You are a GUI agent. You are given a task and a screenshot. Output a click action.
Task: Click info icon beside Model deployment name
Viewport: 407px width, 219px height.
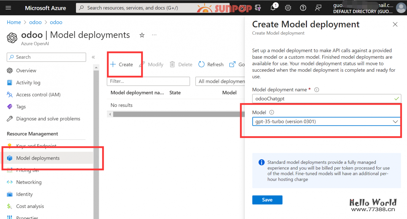click(316, 90)
